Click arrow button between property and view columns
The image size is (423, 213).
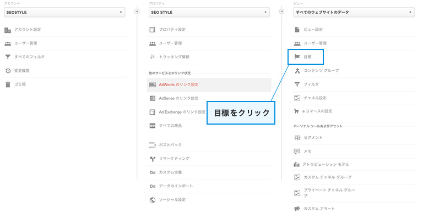281,12
